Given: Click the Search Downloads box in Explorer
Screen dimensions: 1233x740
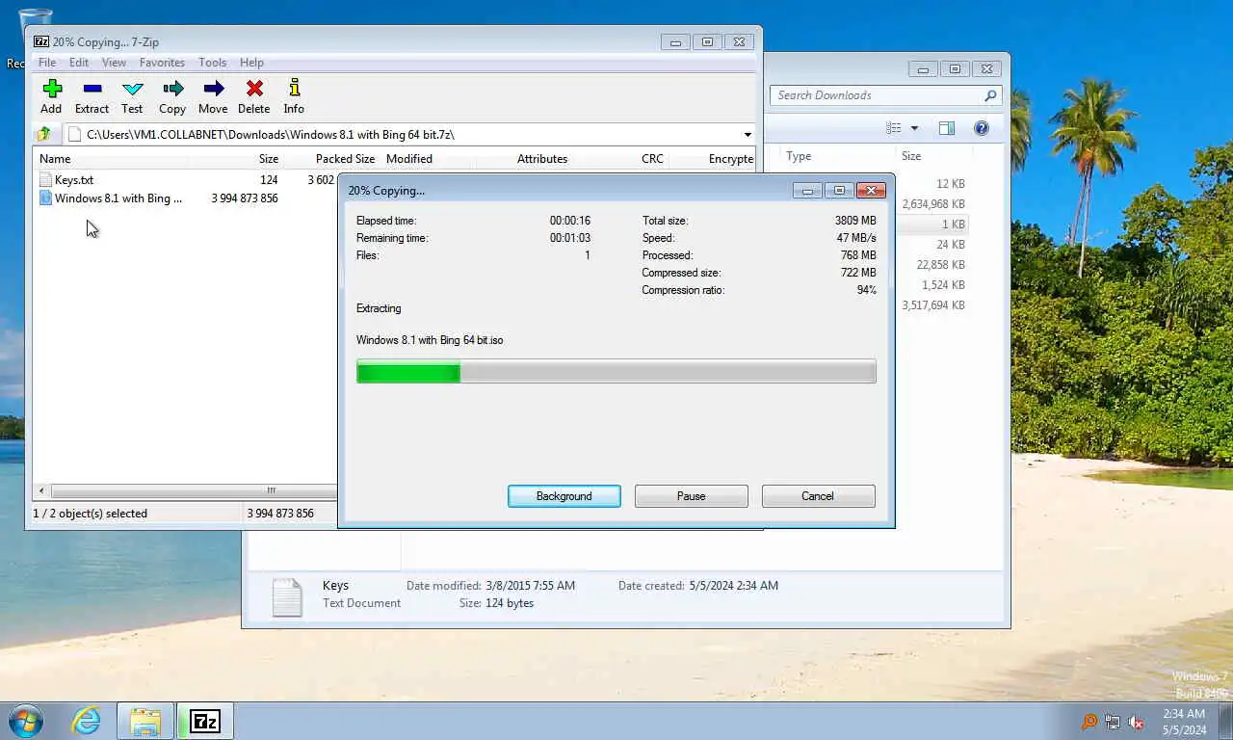Looking at the screenshot, I should point(877,95).
